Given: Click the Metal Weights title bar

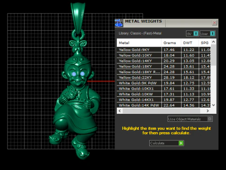Looking at the screenshot, I should coord(166,23).
